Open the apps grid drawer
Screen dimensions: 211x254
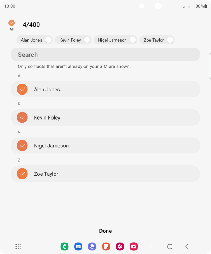click(18, 247)
